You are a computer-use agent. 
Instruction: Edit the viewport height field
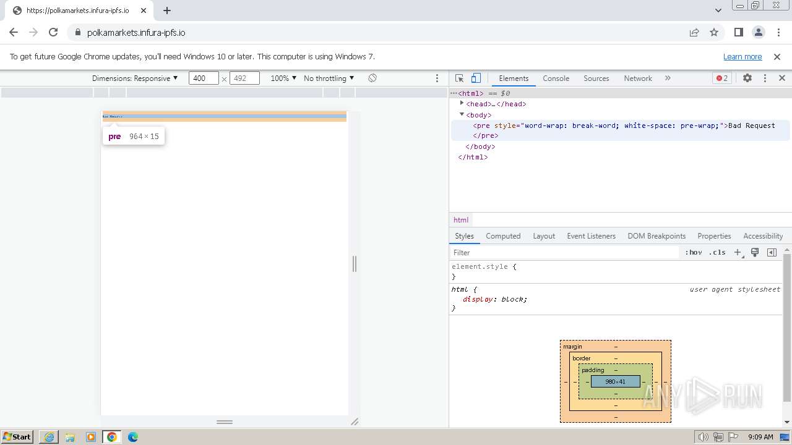(x=244, y=78)
